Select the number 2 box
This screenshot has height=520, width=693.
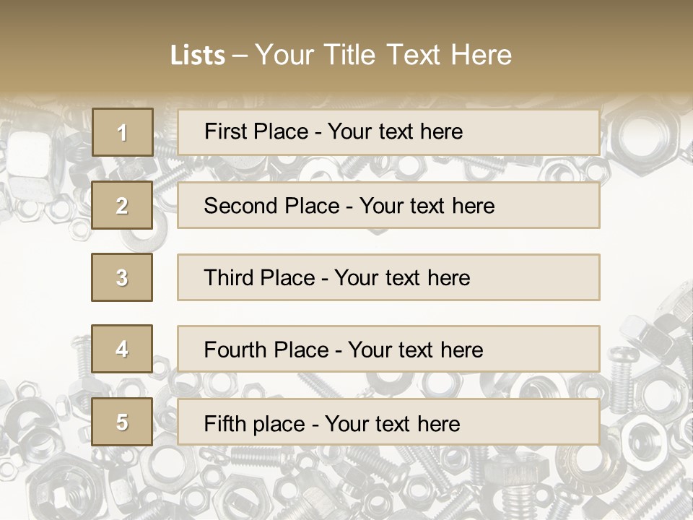[x=122, y=205]
